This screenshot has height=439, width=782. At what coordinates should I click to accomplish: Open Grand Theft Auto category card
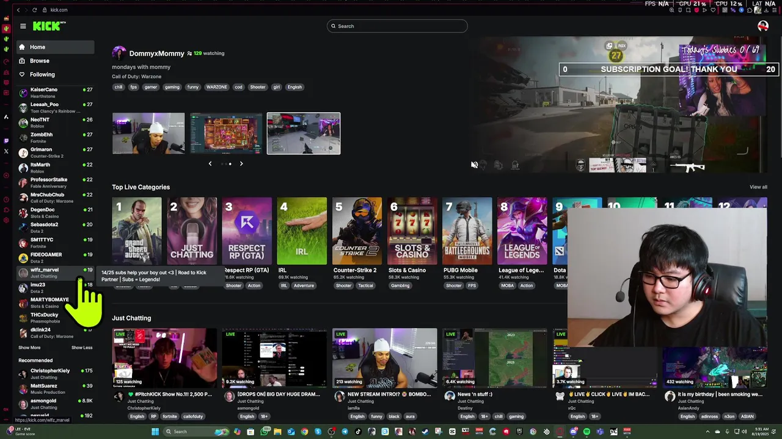137,230
